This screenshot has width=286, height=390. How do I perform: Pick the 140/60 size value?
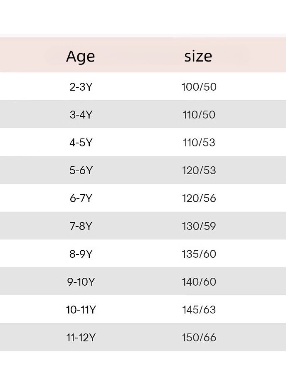[x=199, y=282]
